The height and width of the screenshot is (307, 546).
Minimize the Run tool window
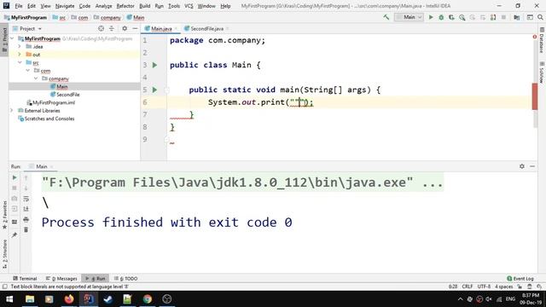(x=532, y=166)
